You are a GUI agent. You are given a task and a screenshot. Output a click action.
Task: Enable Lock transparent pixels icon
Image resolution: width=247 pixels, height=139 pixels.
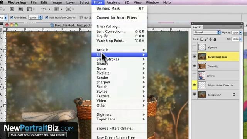201,39
